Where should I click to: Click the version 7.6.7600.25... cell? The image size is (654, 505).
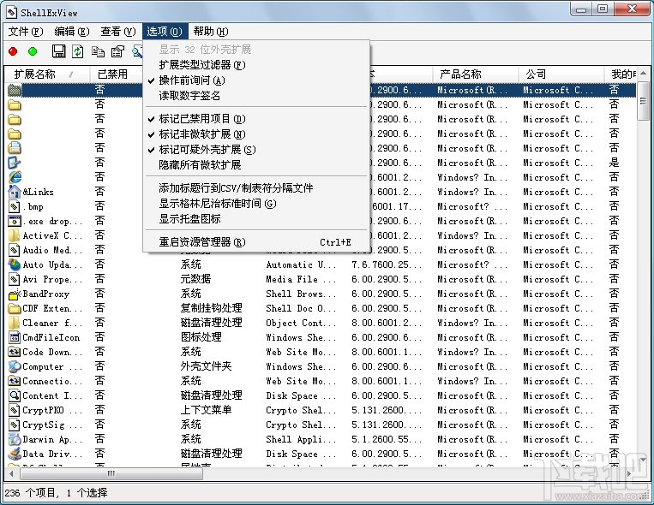pos(387,264)
